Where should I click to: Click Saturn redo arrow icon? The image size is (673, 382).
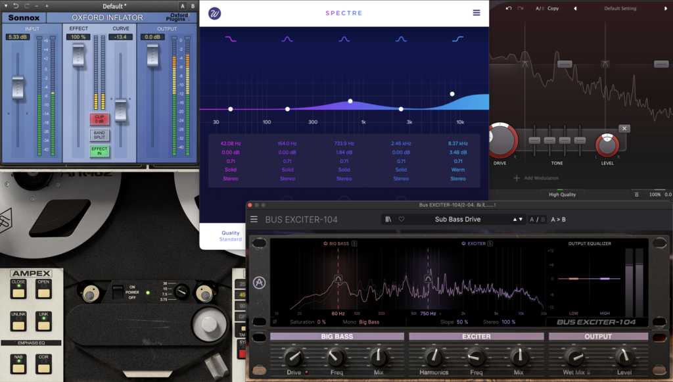(521, 8)
